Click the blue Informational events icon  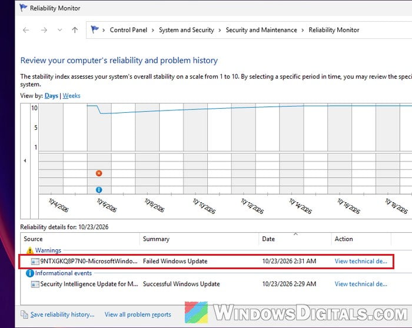(x=30, y=273)
